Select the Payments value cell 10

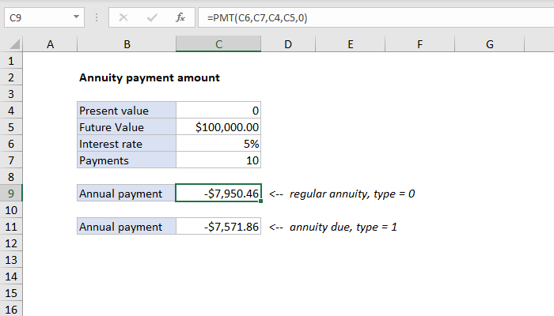click(x=218, y=160)
